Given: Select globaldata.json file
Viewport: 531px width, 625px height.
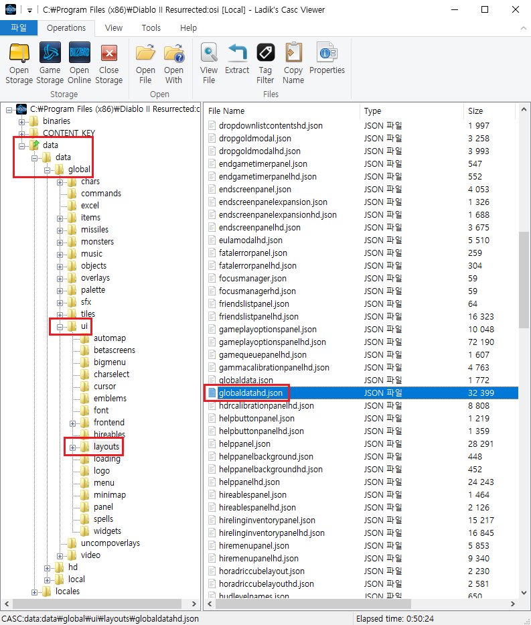Looking at the screenshot, I should click(x=246, y=380).
